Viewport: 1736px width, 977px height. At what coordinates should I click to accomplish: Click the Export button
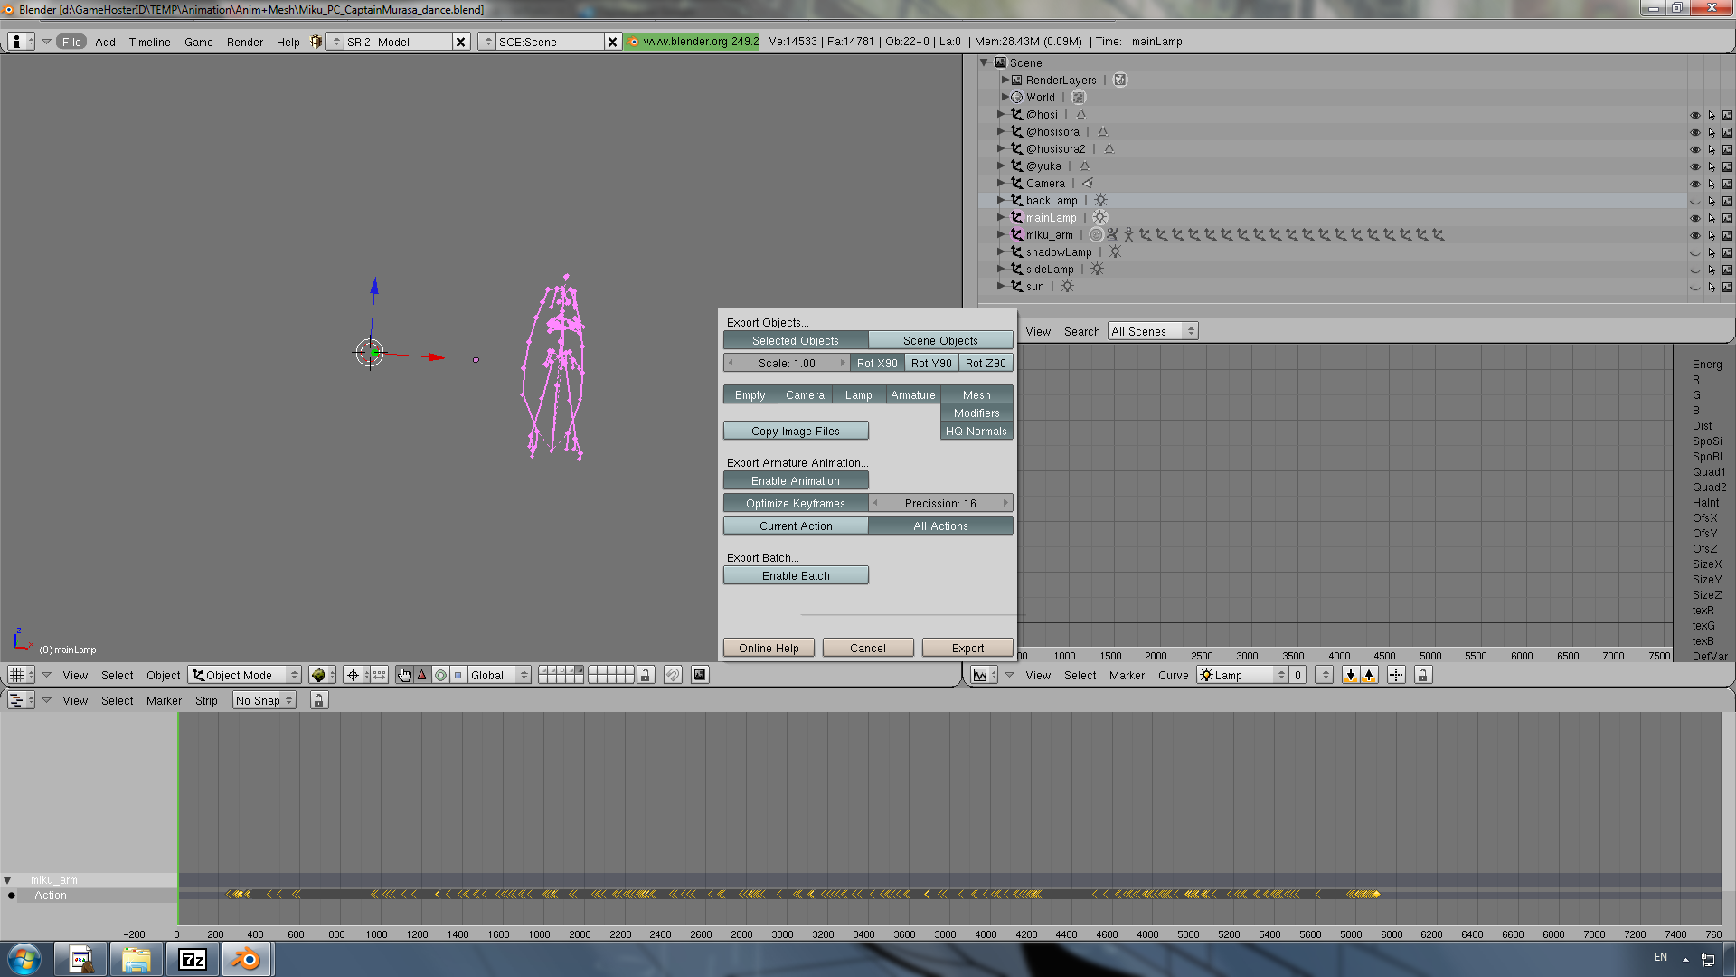coord(967,648)
